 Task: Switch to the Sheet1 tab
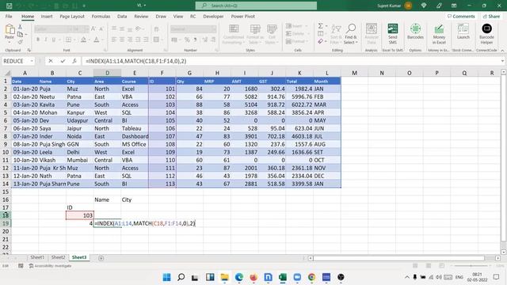click(37, 257)
